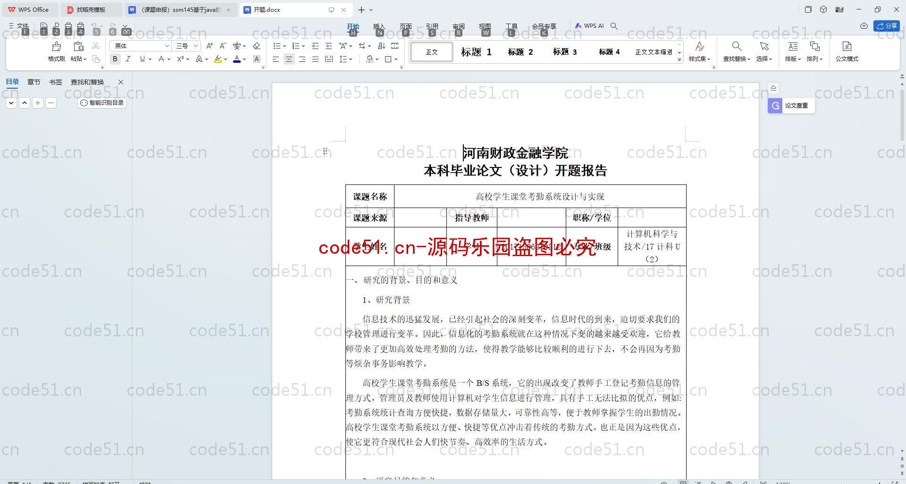Click the 智能识别目录 button

click(102, 103)
